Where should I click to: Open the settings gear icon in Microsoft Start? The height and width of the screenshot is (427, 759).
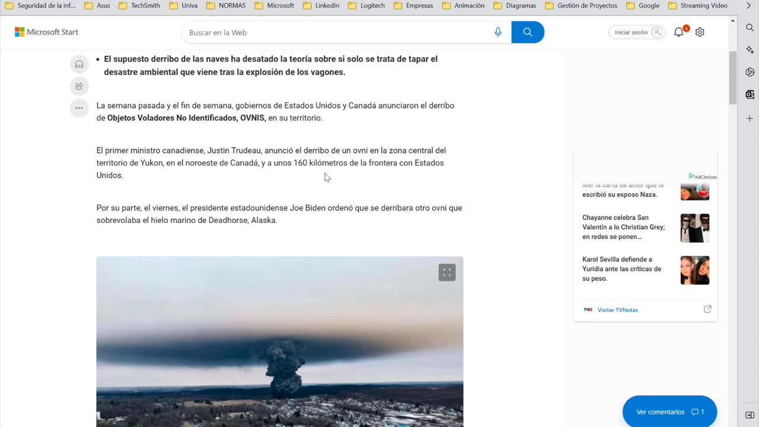[x=700, y=32]
